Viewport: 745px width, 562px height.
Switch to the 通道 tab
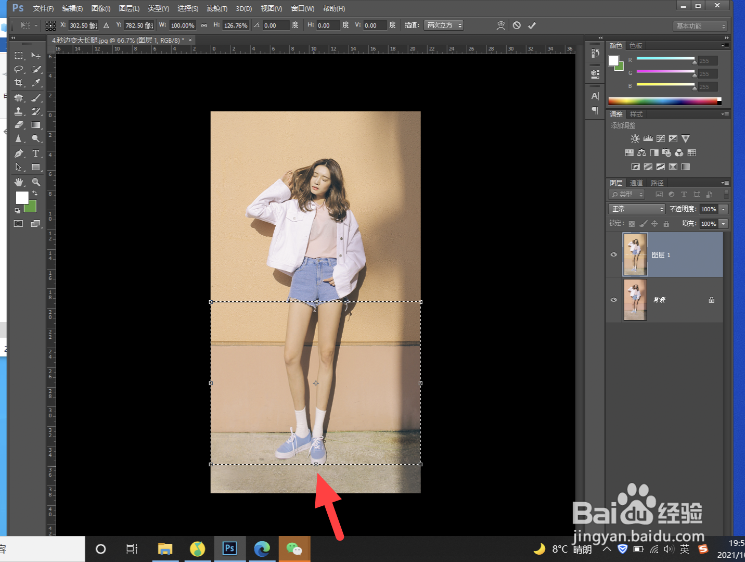pyautogui.click(x=636, y=183)
